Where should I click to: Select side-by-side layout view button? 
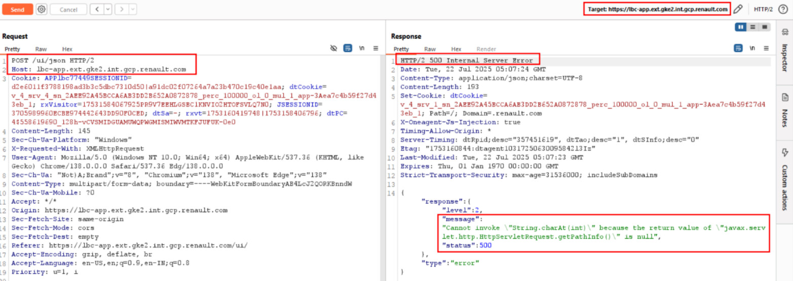741,27
